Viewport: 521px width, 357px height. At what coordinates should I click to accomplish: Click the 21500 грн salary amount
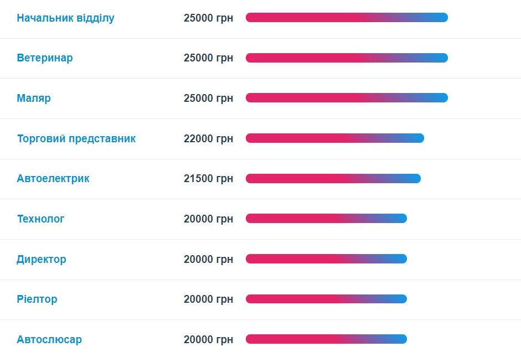tap(208, 179)
